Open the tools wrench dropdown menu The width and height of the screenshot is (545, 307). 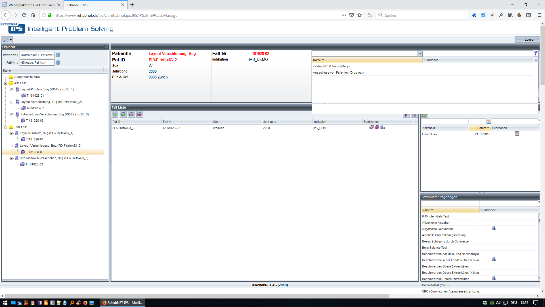[7, 40]
